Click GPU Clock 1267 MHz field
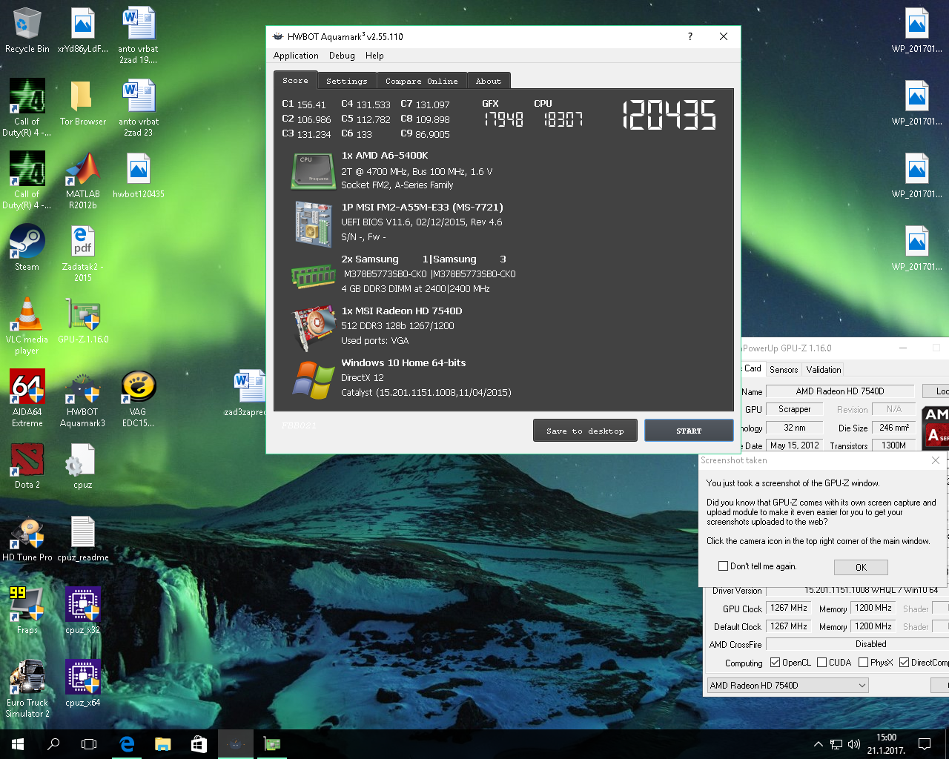949x759 pixels. (x=789, y=608)
